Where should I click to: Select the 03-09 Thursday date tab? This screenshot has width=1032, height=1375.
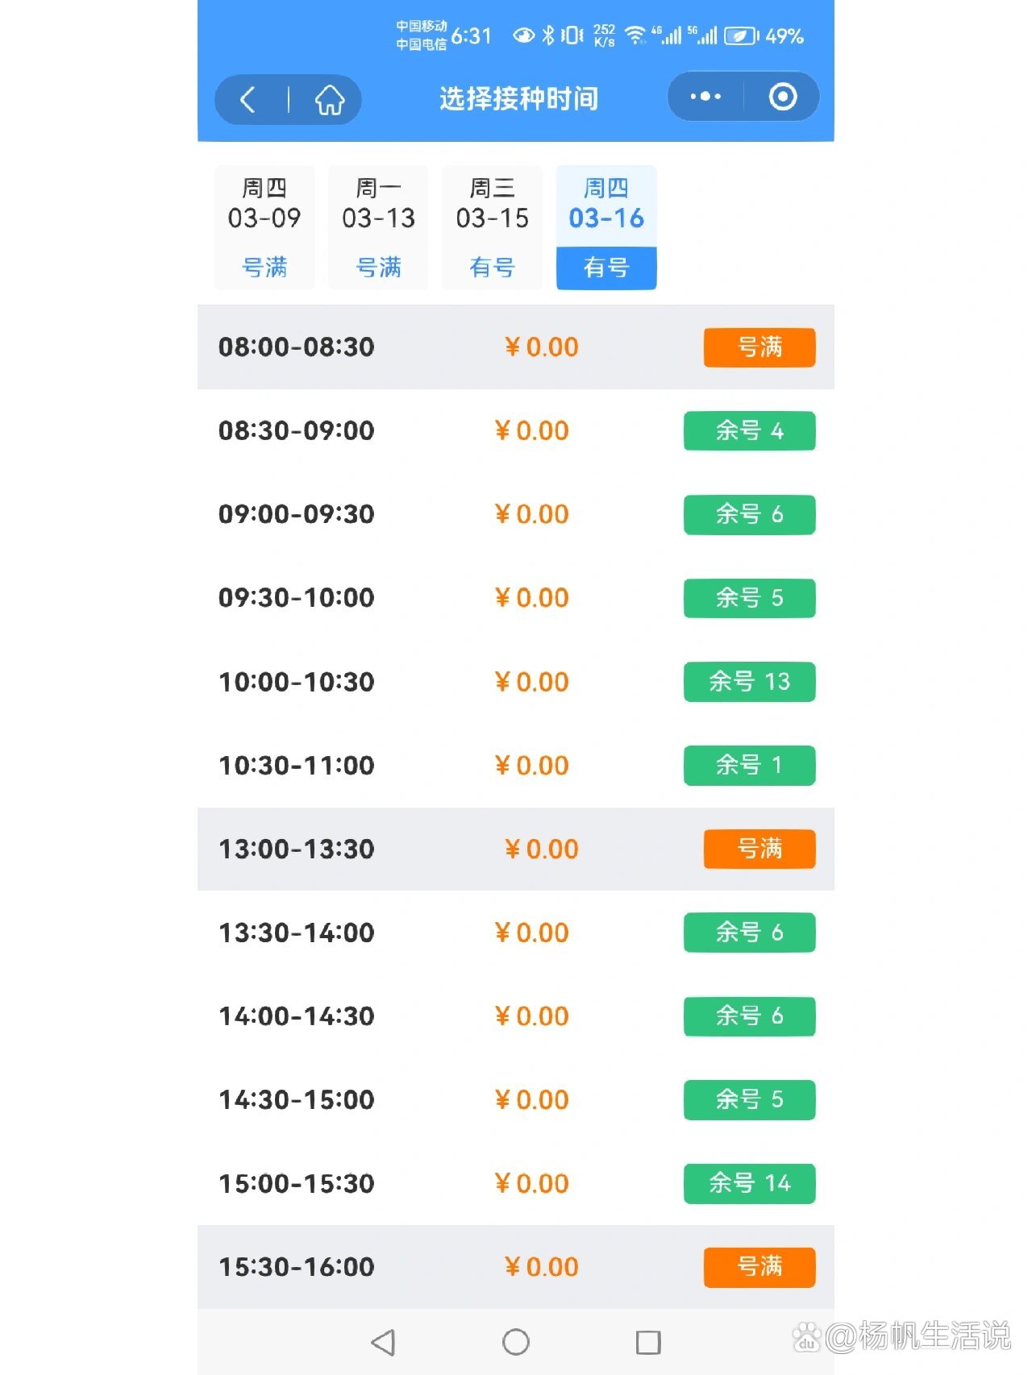[x=264, y=227]
